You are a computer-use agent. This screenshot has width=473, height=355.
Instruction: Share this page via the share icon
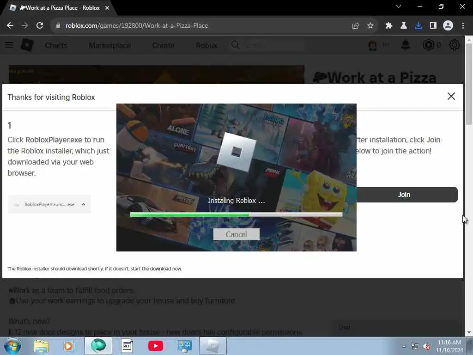tap(356, 26)
